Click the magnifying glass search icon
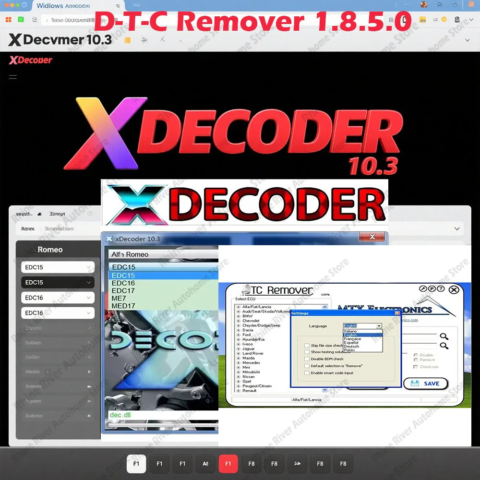 (x=444, y=337)
